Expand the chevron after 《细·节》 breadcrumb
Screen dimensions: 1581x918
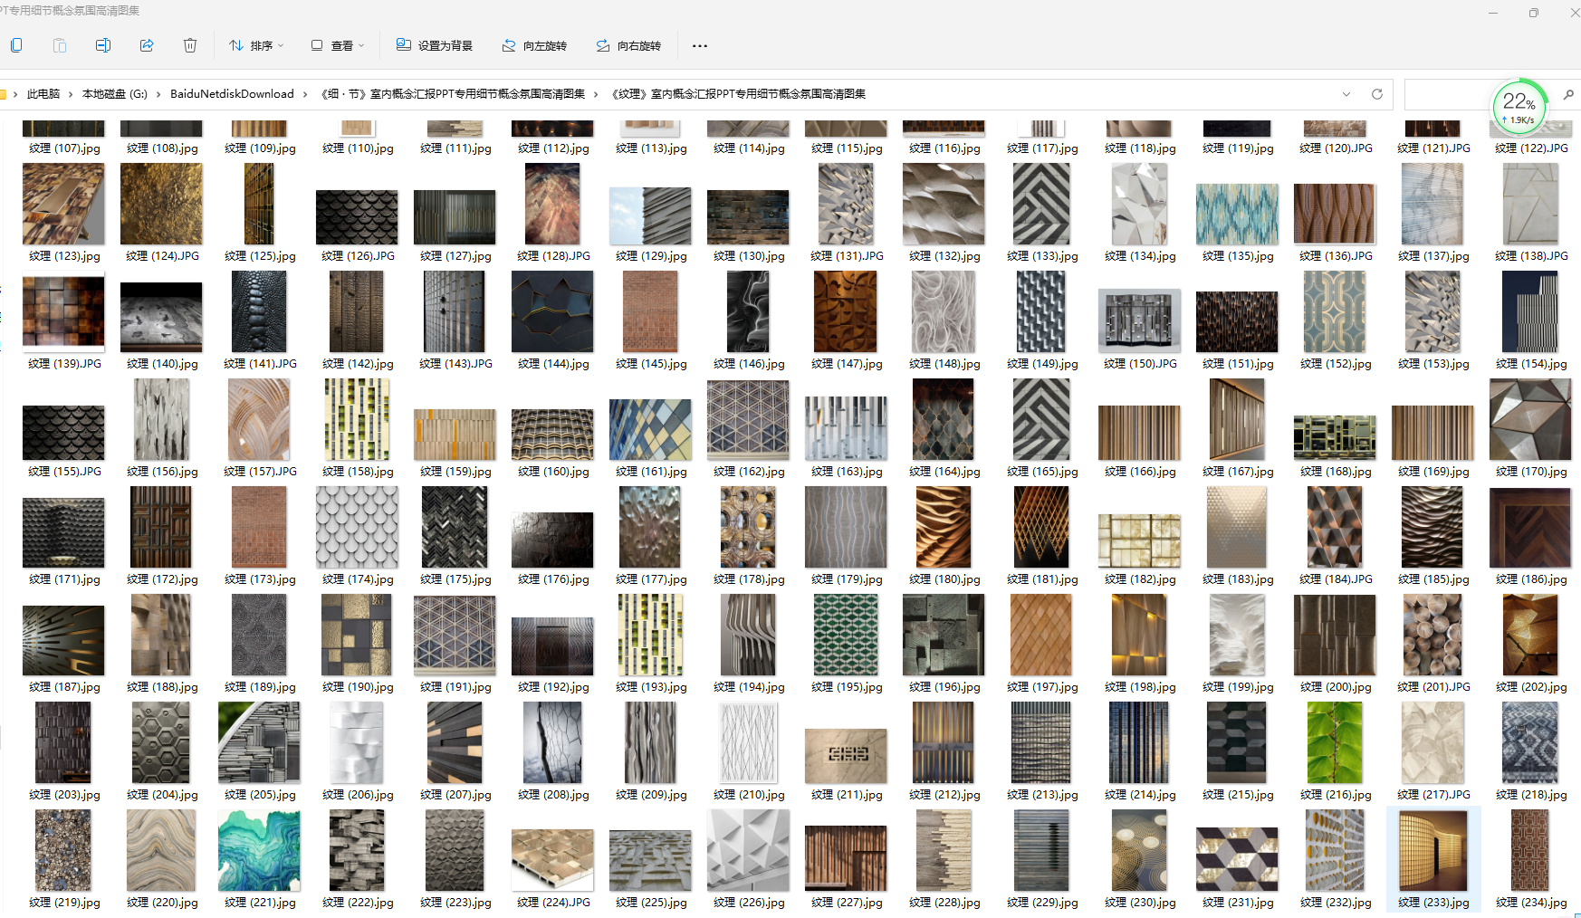point(596,94)
